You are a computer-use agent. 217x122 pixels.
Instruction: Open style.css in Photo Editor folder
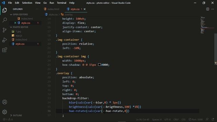[x=20, y=44]
